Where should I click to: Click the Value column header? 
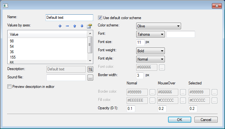click(47, 34)
